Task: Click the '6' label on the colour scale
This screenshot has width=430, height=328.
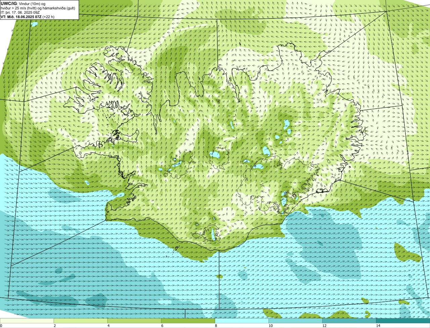Action: (162, 326)
